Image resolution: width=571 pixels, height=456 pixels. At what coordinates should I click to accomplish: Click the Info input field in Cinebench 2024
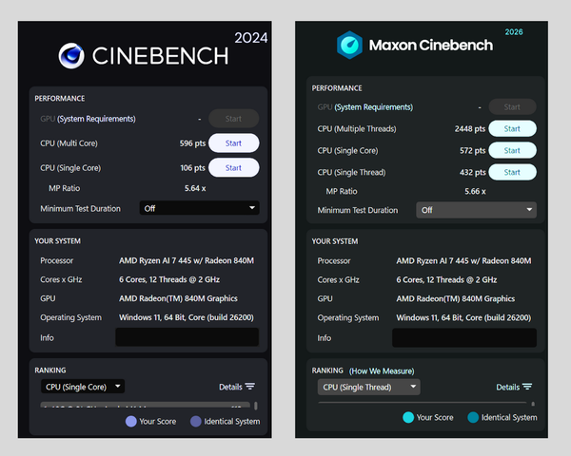pyautogui.click(x=187, y=337)
